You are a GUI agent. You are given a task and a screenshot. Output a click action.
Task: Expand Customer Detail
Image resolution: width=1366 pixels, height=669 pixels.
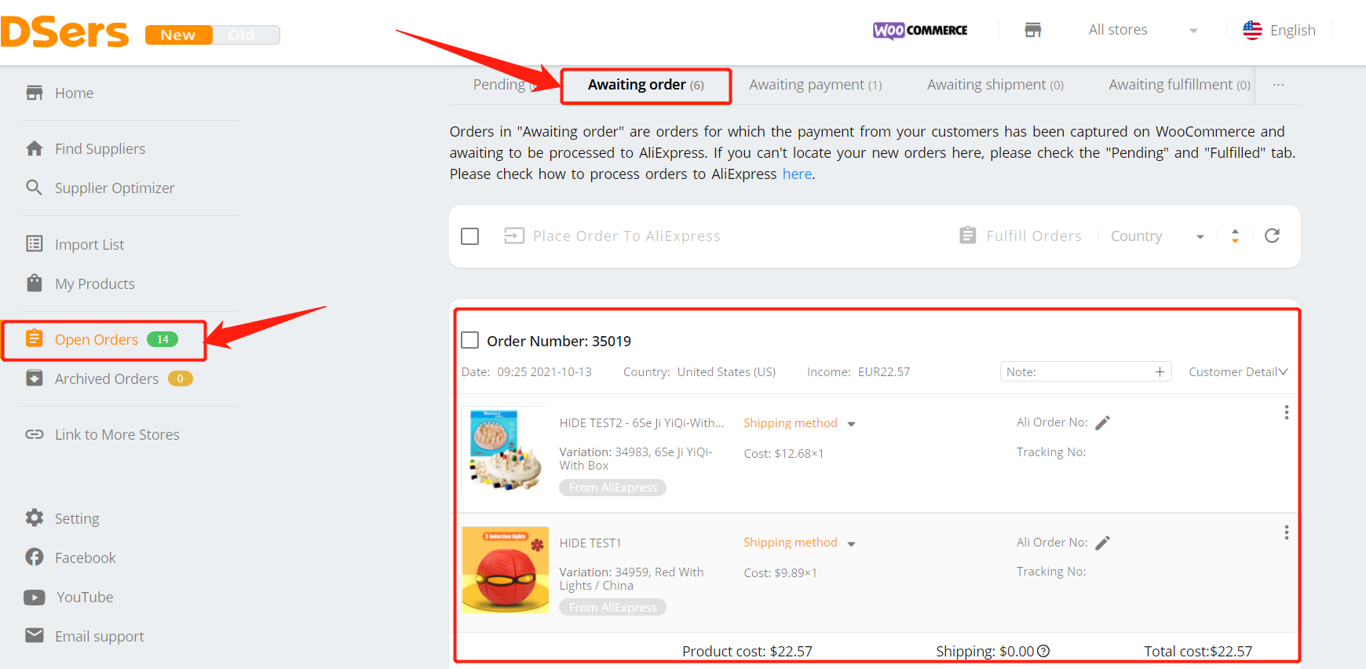1238,371
